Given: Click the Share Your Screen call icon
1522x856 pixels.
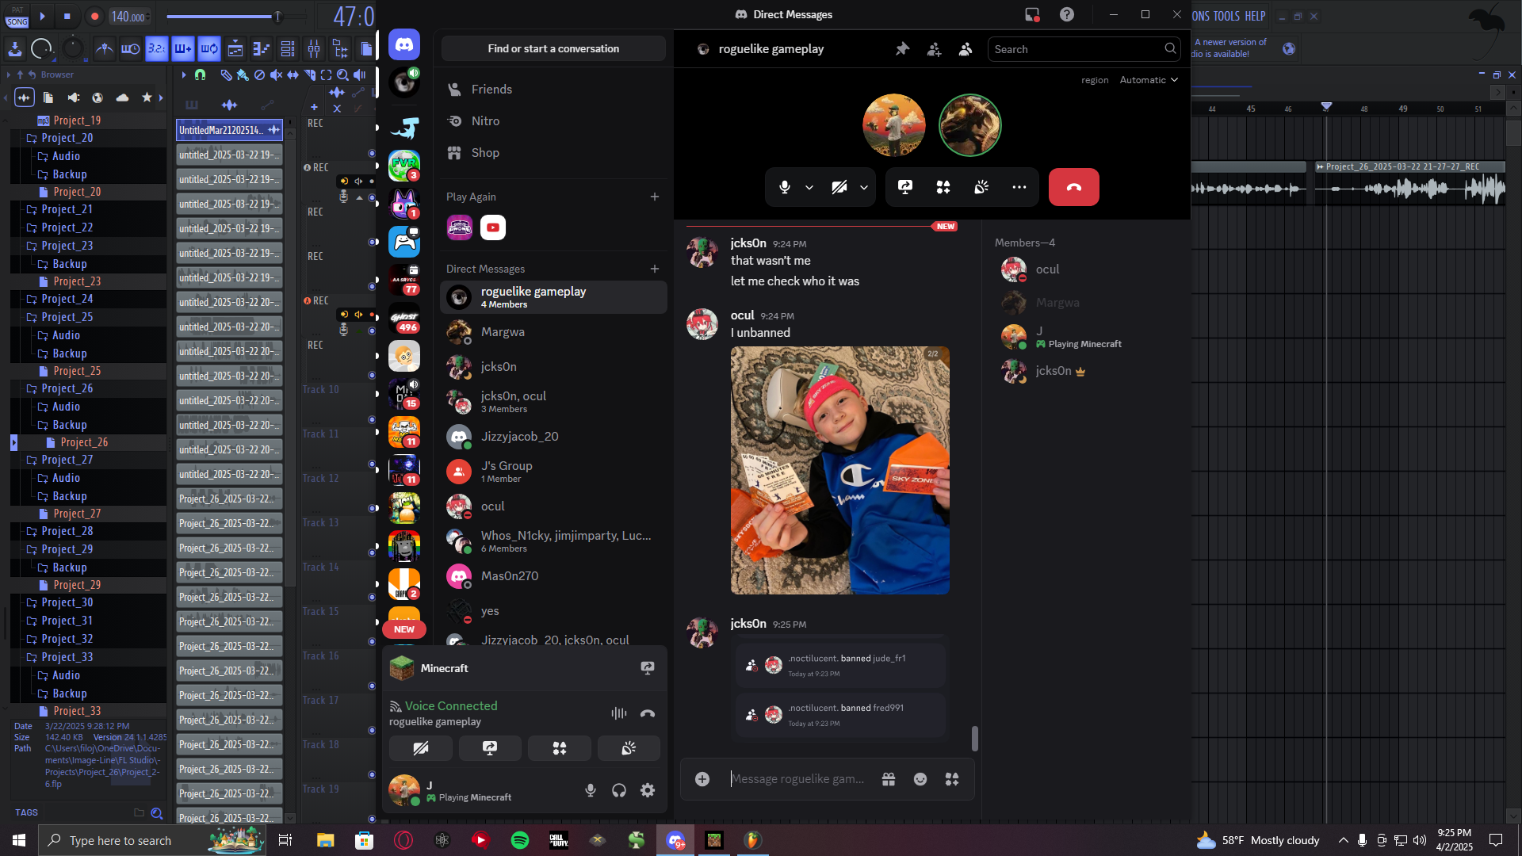Looking at the screenshot, I should point(904,187).
